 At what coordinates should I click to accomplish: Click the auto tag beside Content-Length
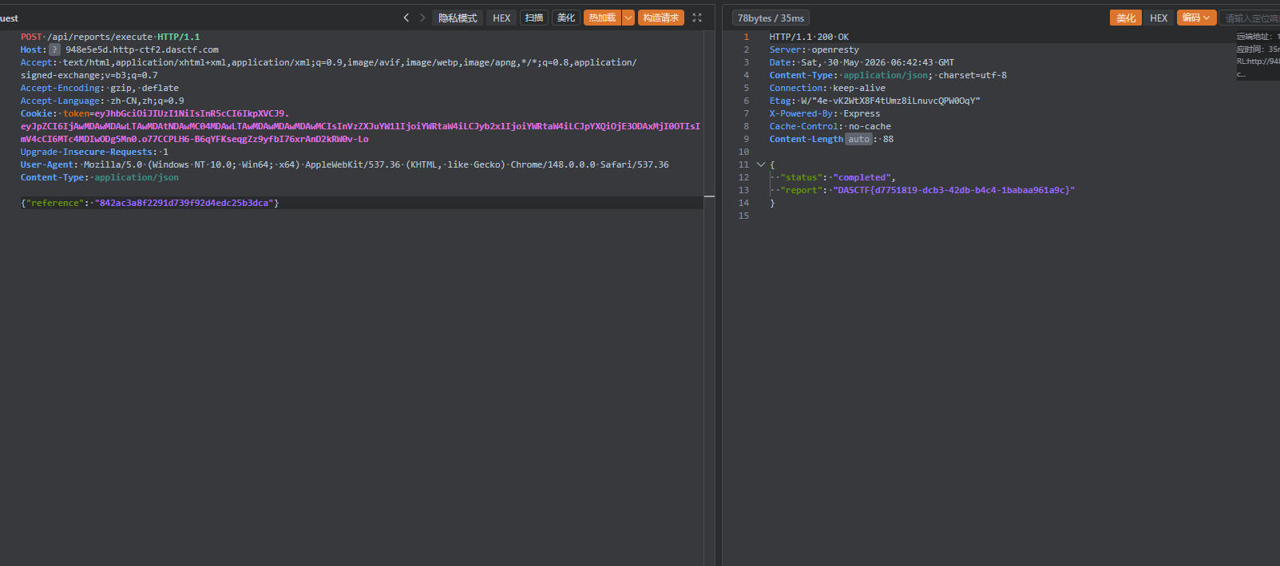pos(858,139)
